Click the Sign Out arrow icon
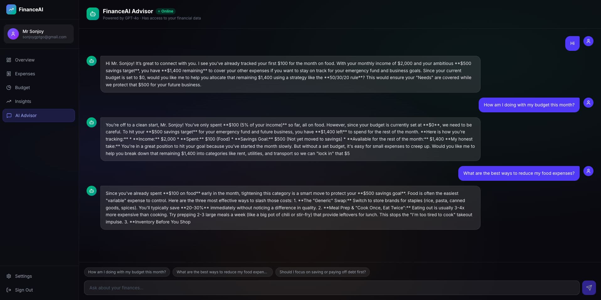 9,290
